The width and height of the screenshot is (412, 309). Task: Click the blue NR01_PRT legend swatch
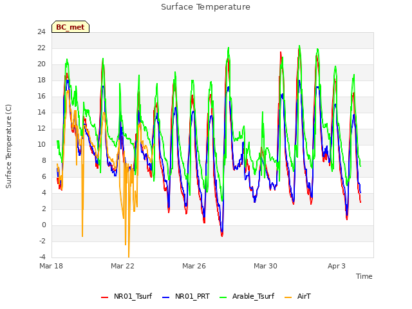click(x=166, y=297)
